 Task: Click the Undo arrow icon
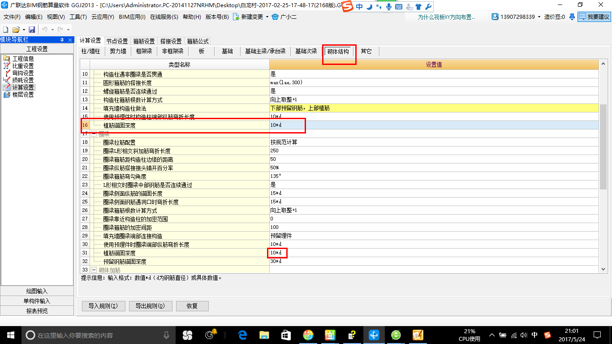(45, 30)
